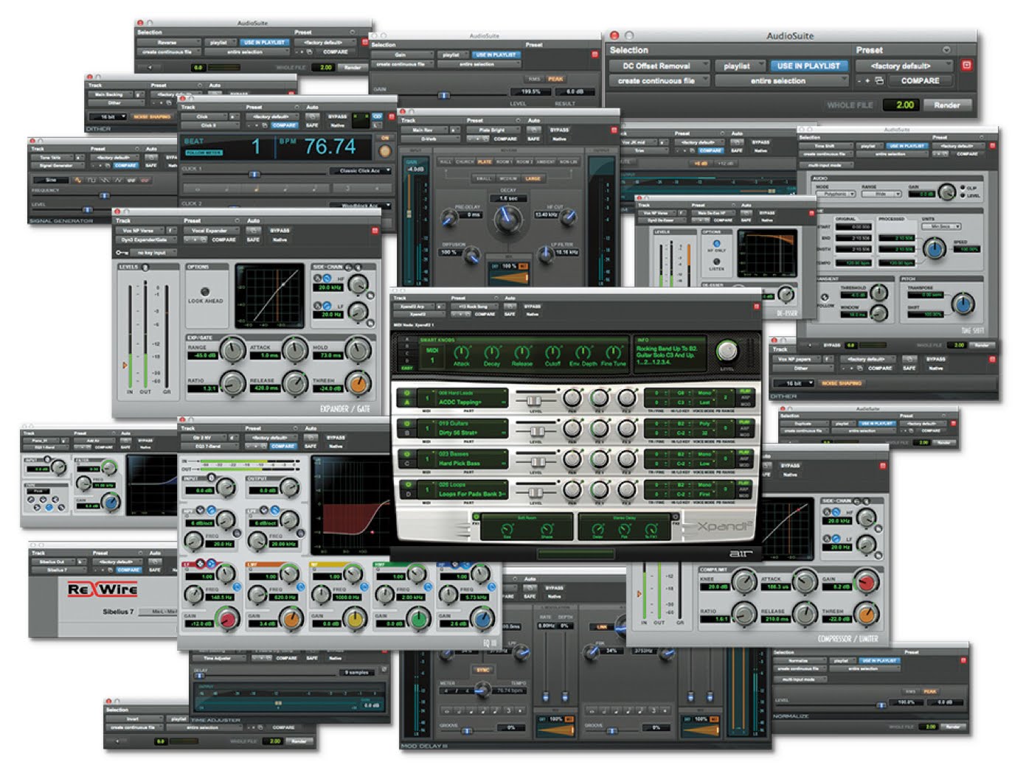Click the Render button in the AudioSuite window
This screenshot has height=776, width=1026.
pyautogui.click(x=947, y=105)
